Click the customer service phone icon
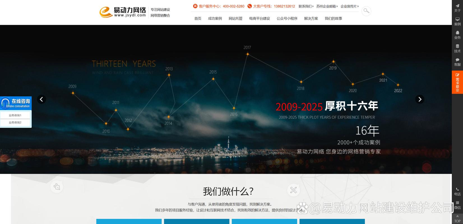 [195, 6]
